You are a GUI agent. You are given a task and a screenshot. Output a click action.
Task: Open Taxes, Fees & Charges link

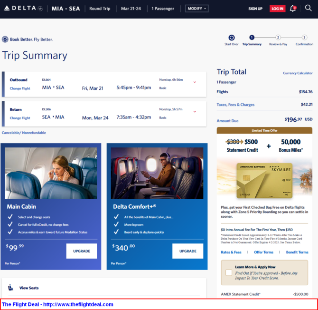pos(235,105)
